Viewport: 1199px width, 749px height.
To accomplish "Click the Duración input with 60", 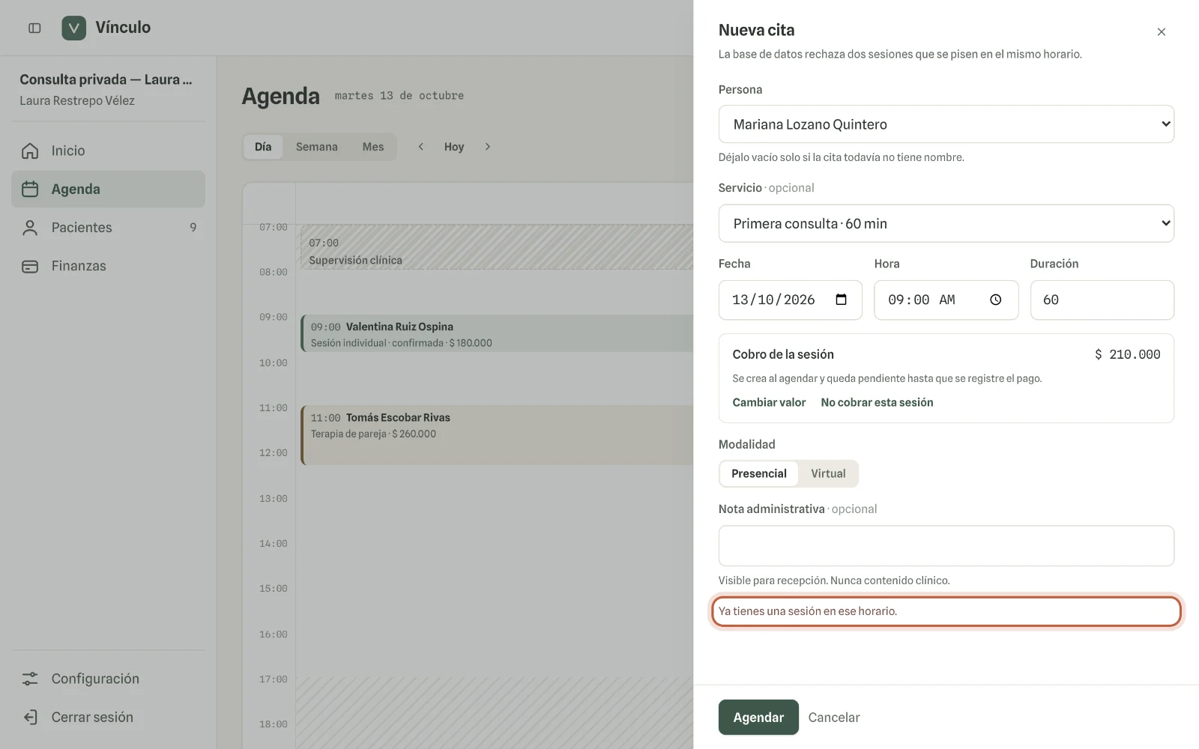I will 1102,300.
